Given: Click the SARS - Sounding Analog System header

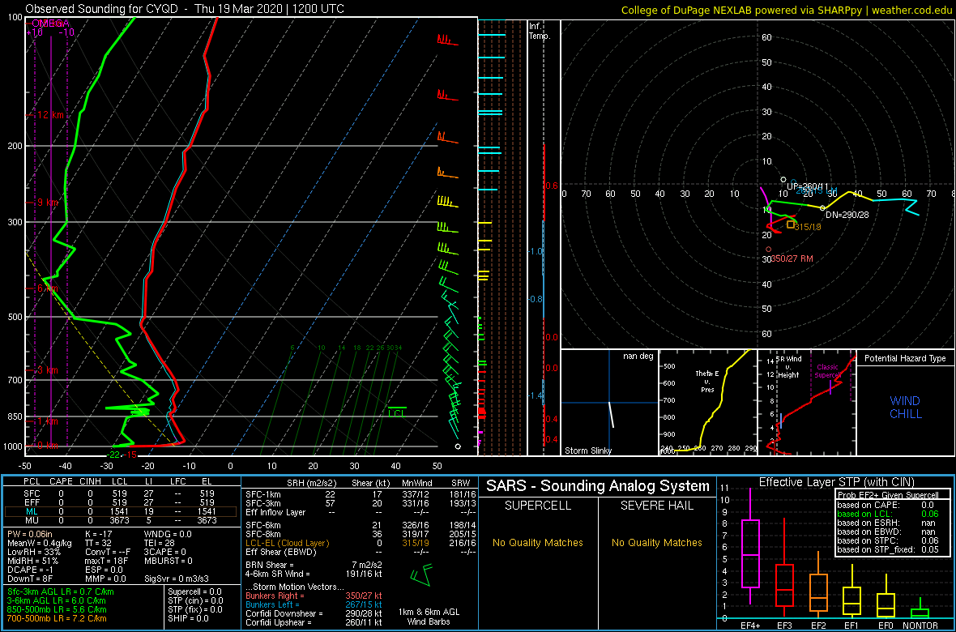Looking at the screenshot, I should [x=598, y=486].
